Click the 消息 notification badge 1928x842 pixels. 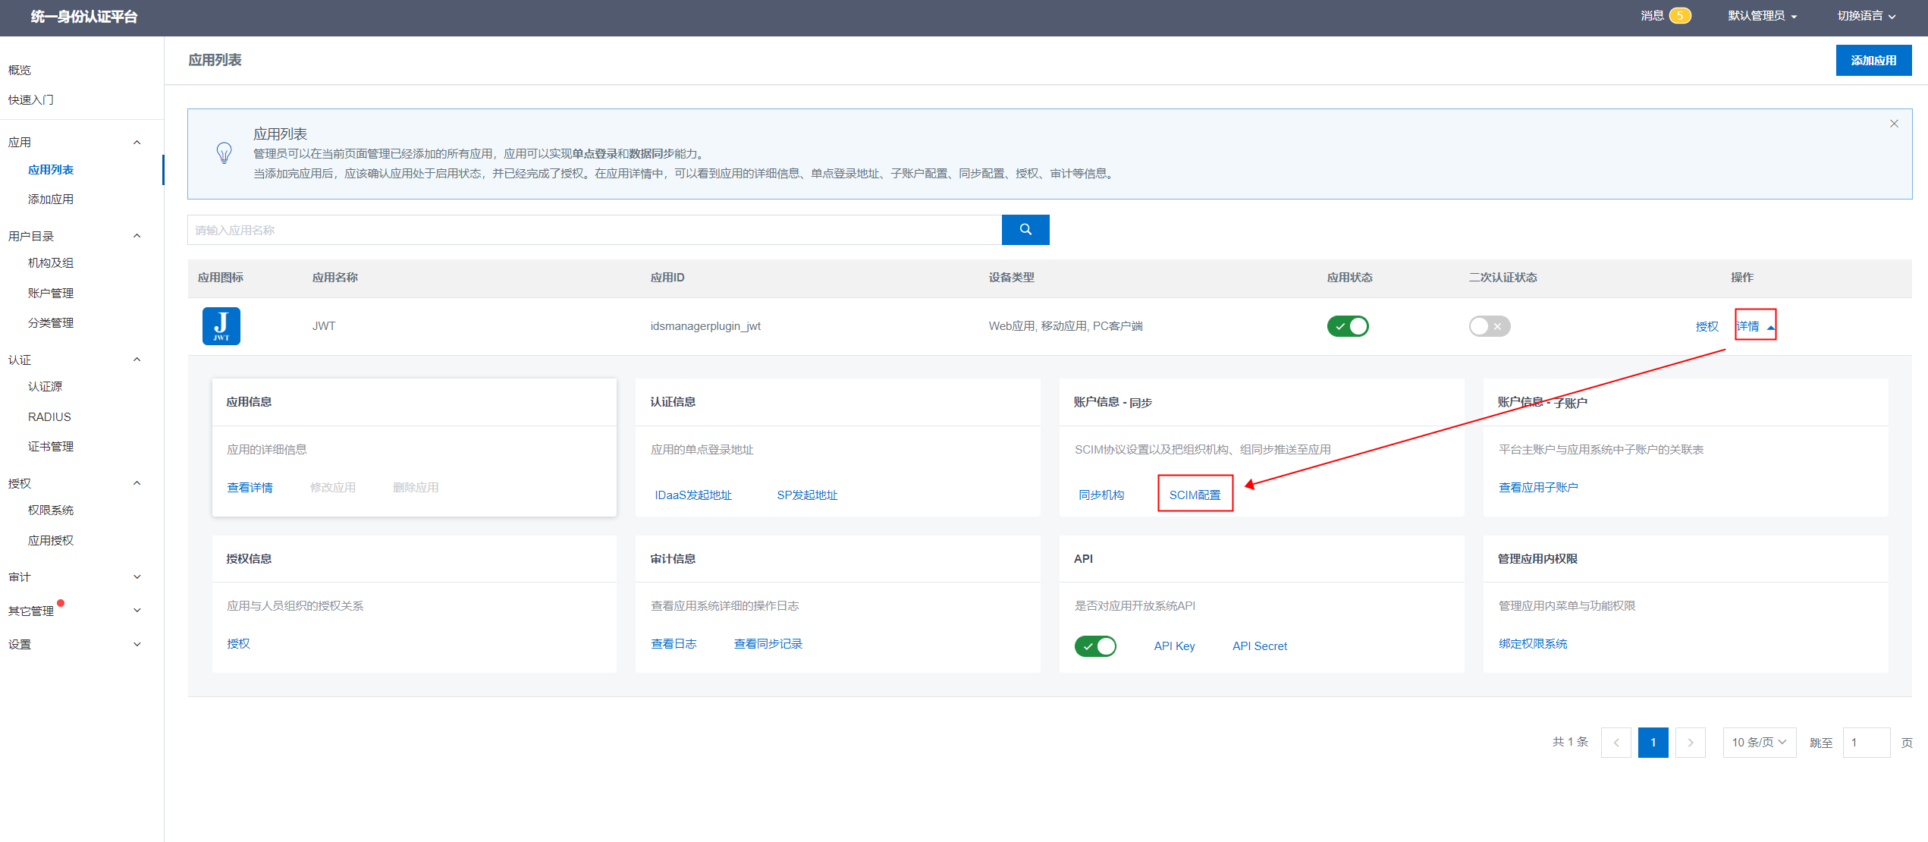click(1679, 16)
